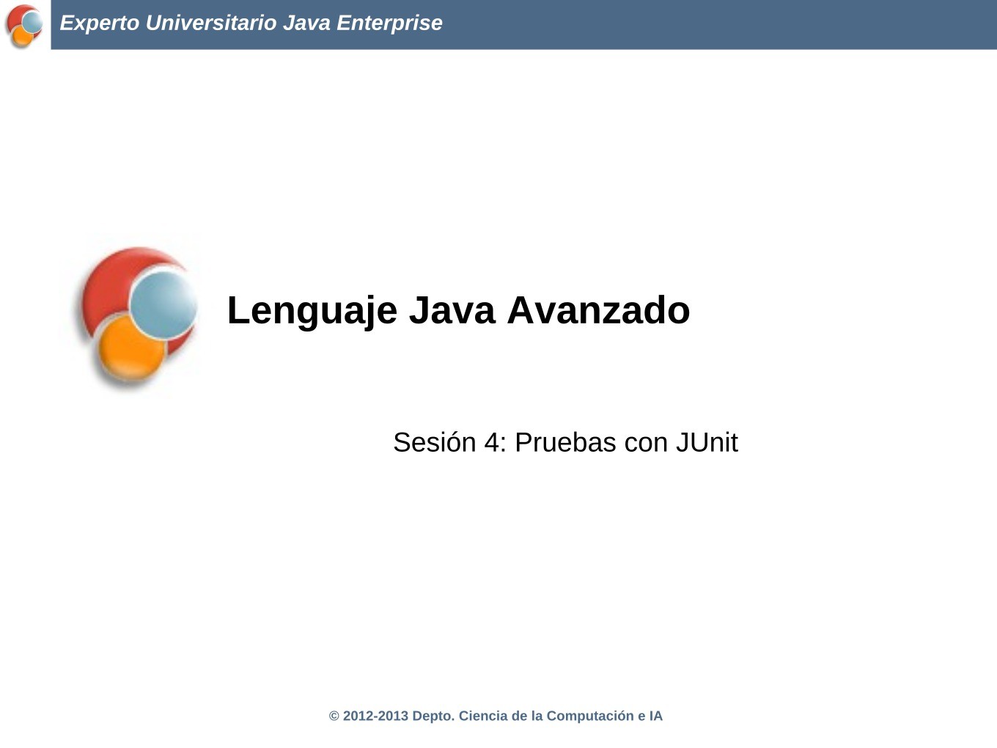Click the copyright line at the bottom
997x748 pixels.
coord(496,716)
